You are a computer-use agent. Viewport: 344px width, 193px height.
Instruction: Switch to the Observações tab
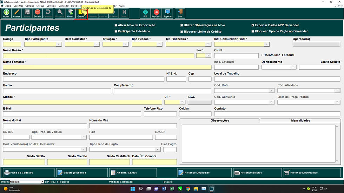tap(220, 120)
